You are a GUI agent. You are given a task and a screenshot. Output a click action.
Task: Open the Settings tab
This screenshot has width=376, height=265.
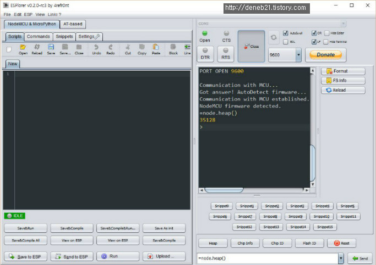point(89,36)
